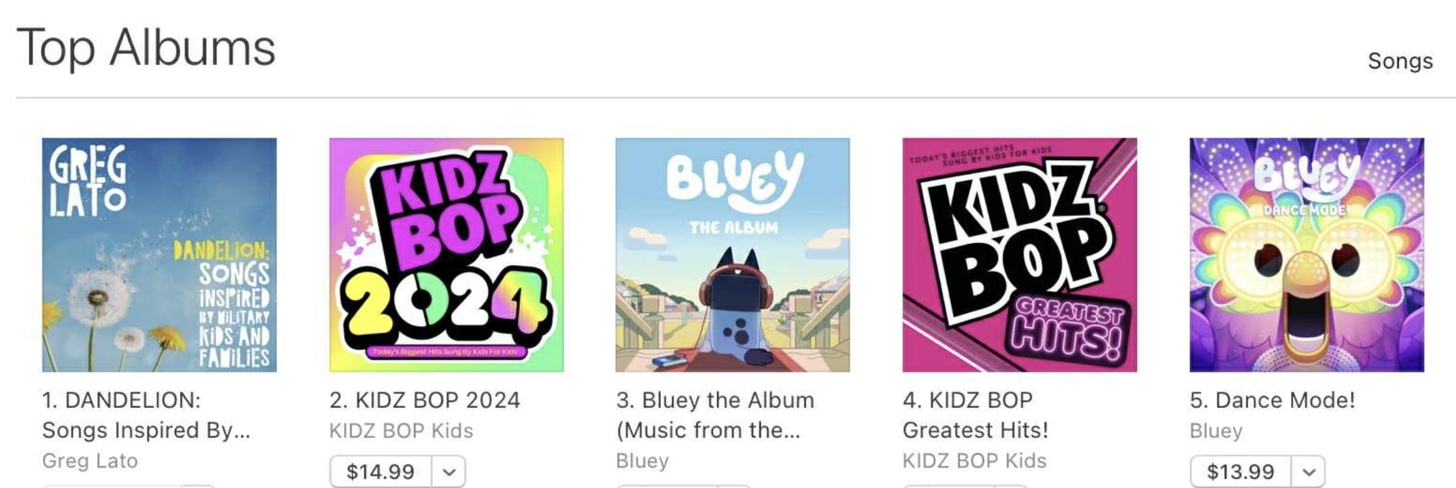
Task: Expand the dropdown arrow beside $14.99
Action: tap(449, 472)
